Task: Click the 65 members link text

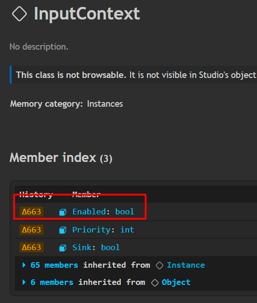Action: coord(54,265)
